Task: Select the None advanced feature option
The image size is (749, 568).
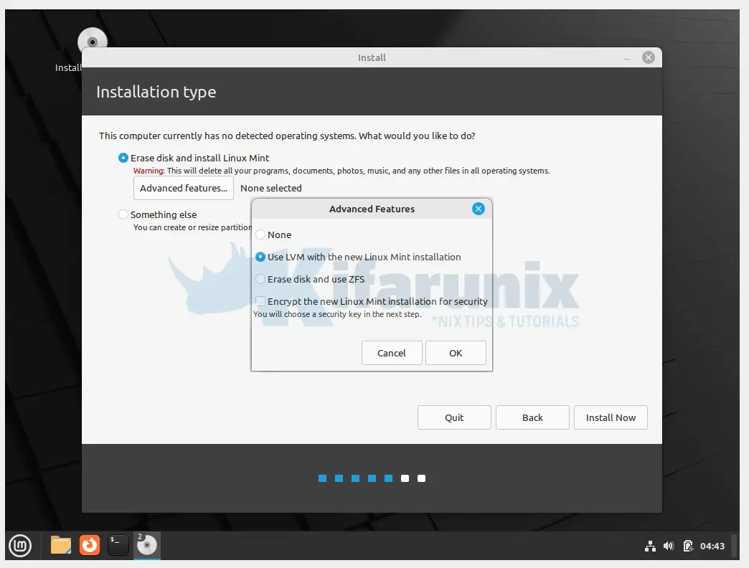Action: 260,235
